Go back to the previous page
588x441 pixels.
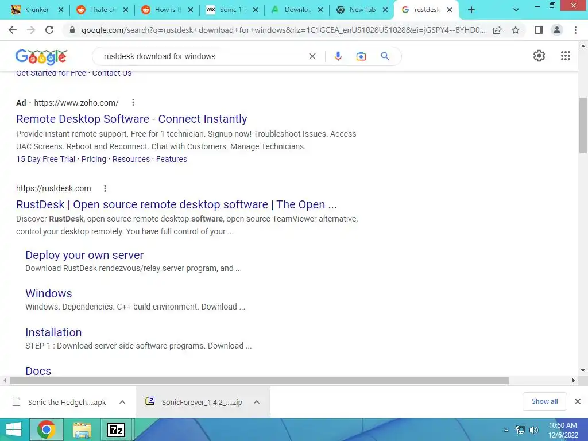click(x=13, y=30)
